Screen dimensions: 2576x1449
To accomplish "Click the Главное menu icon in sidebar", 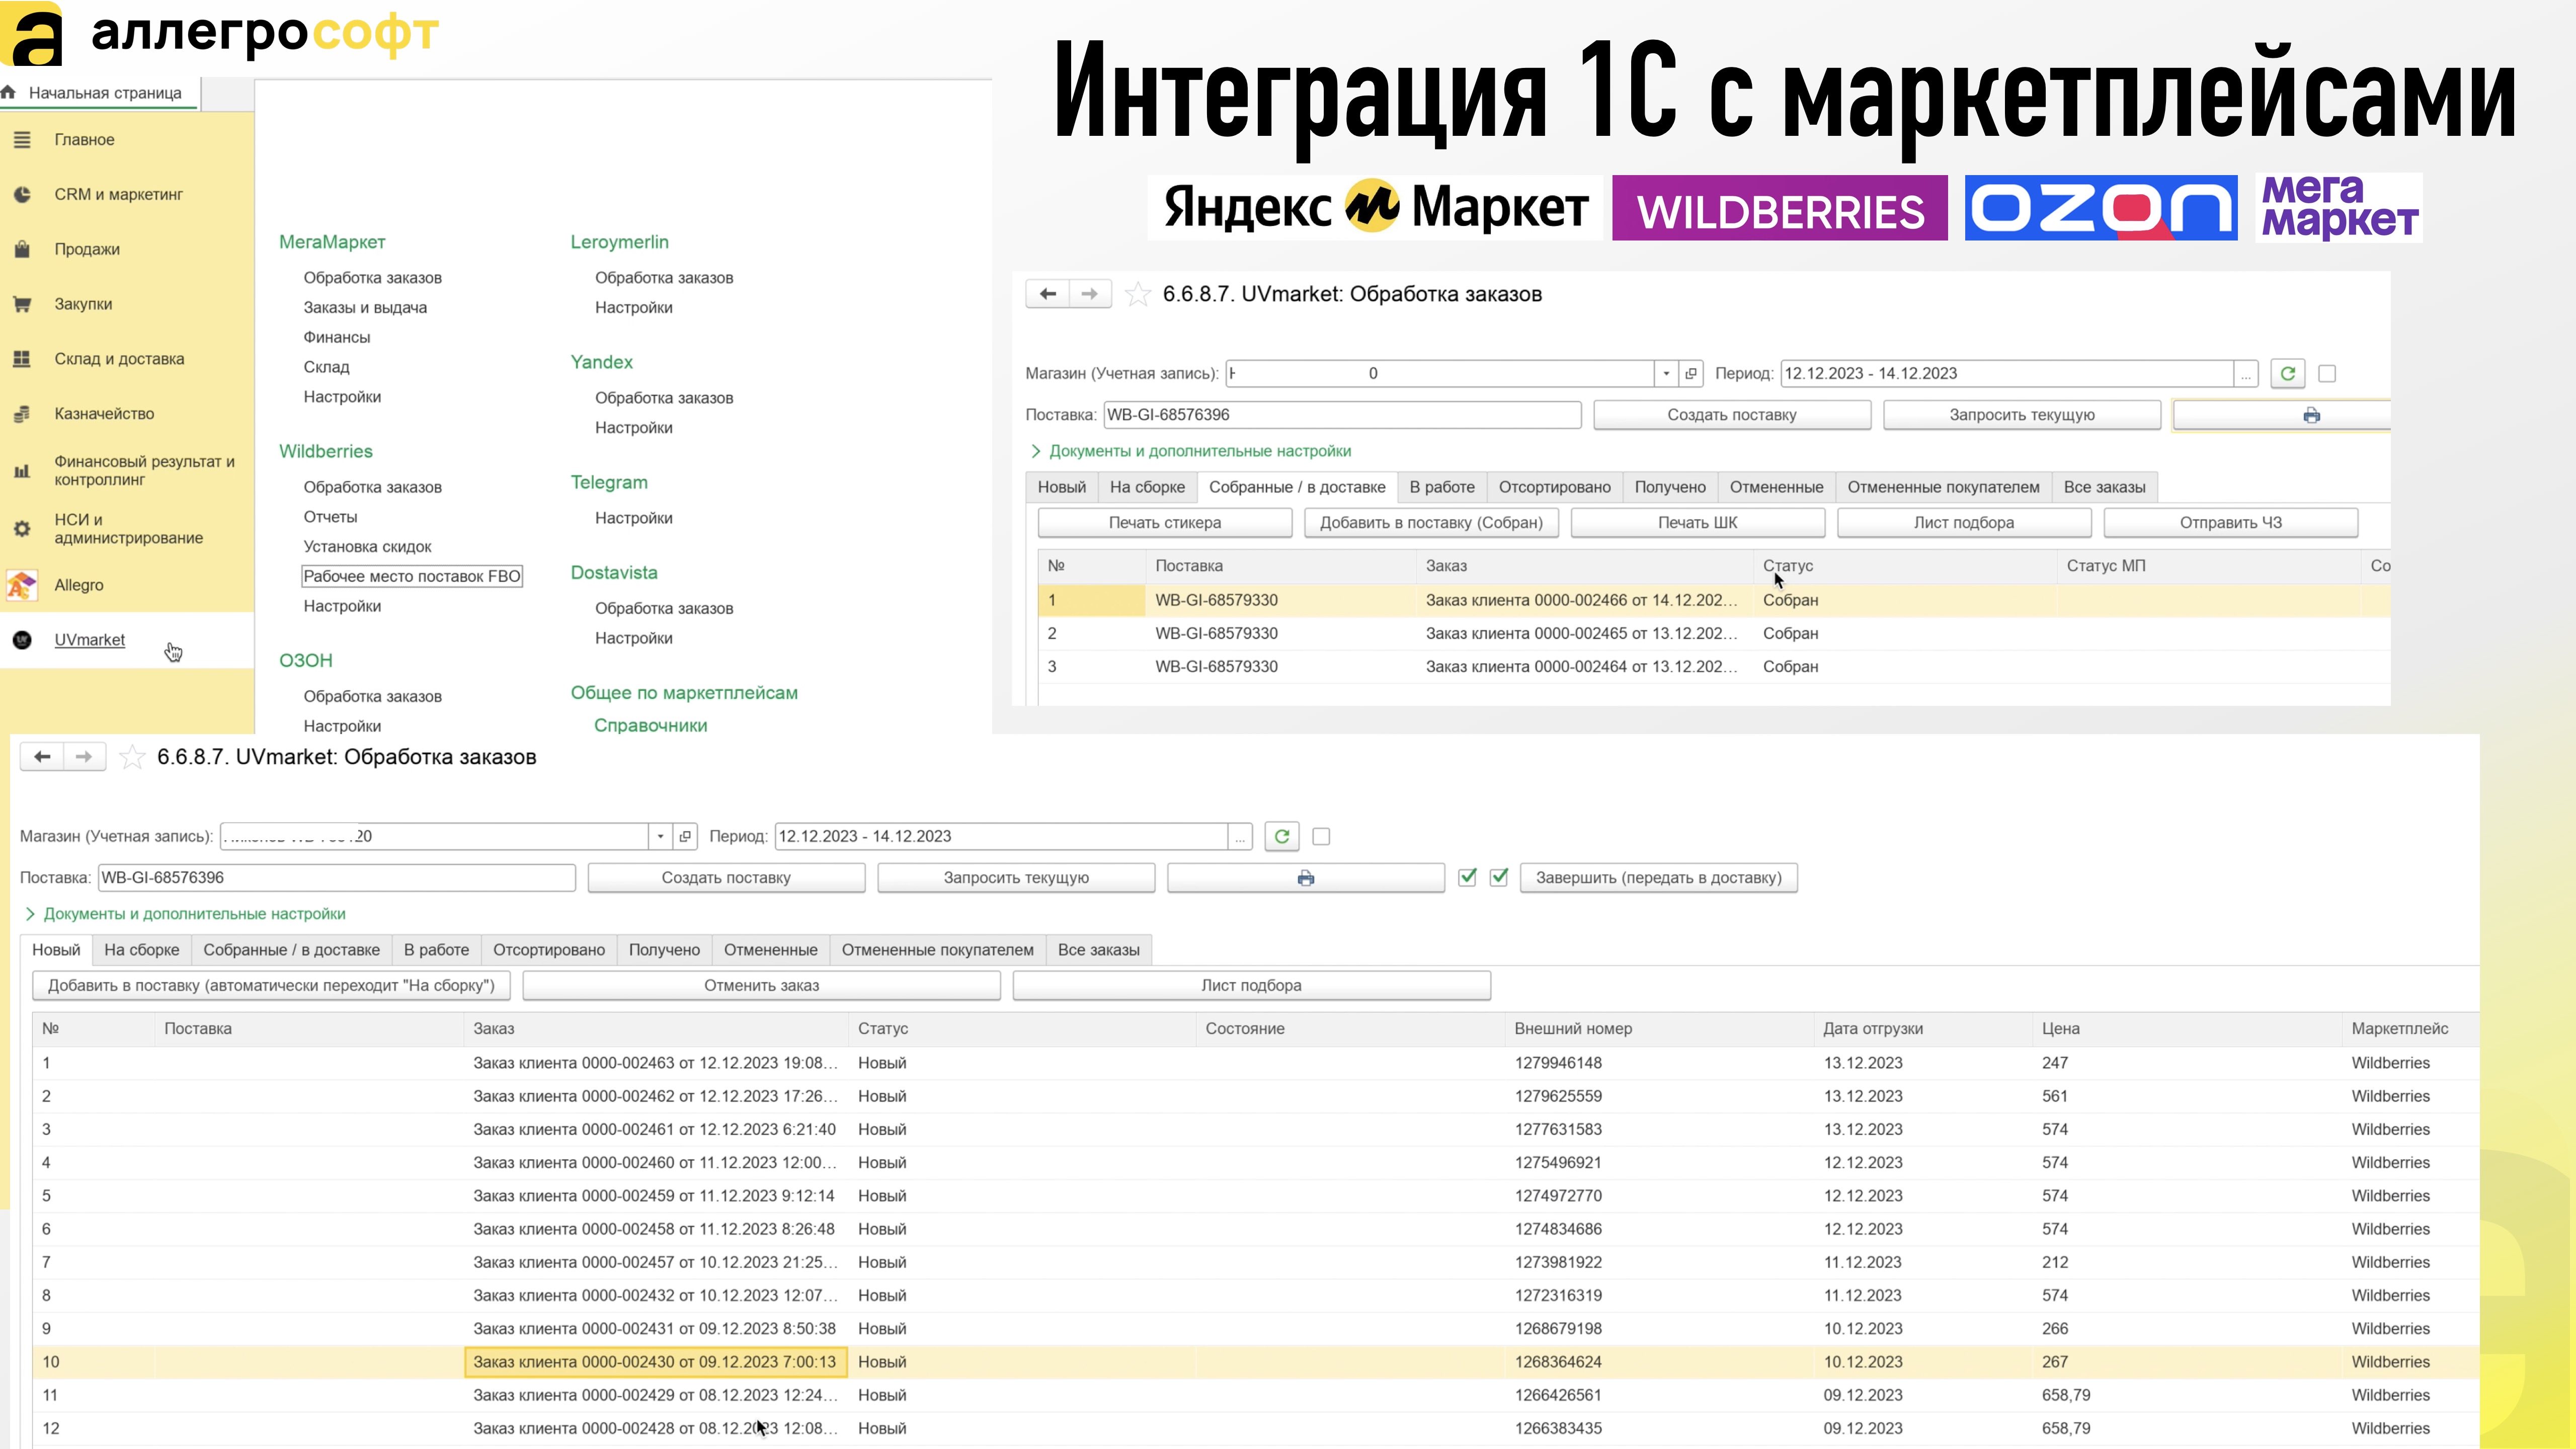I will 22,140.
